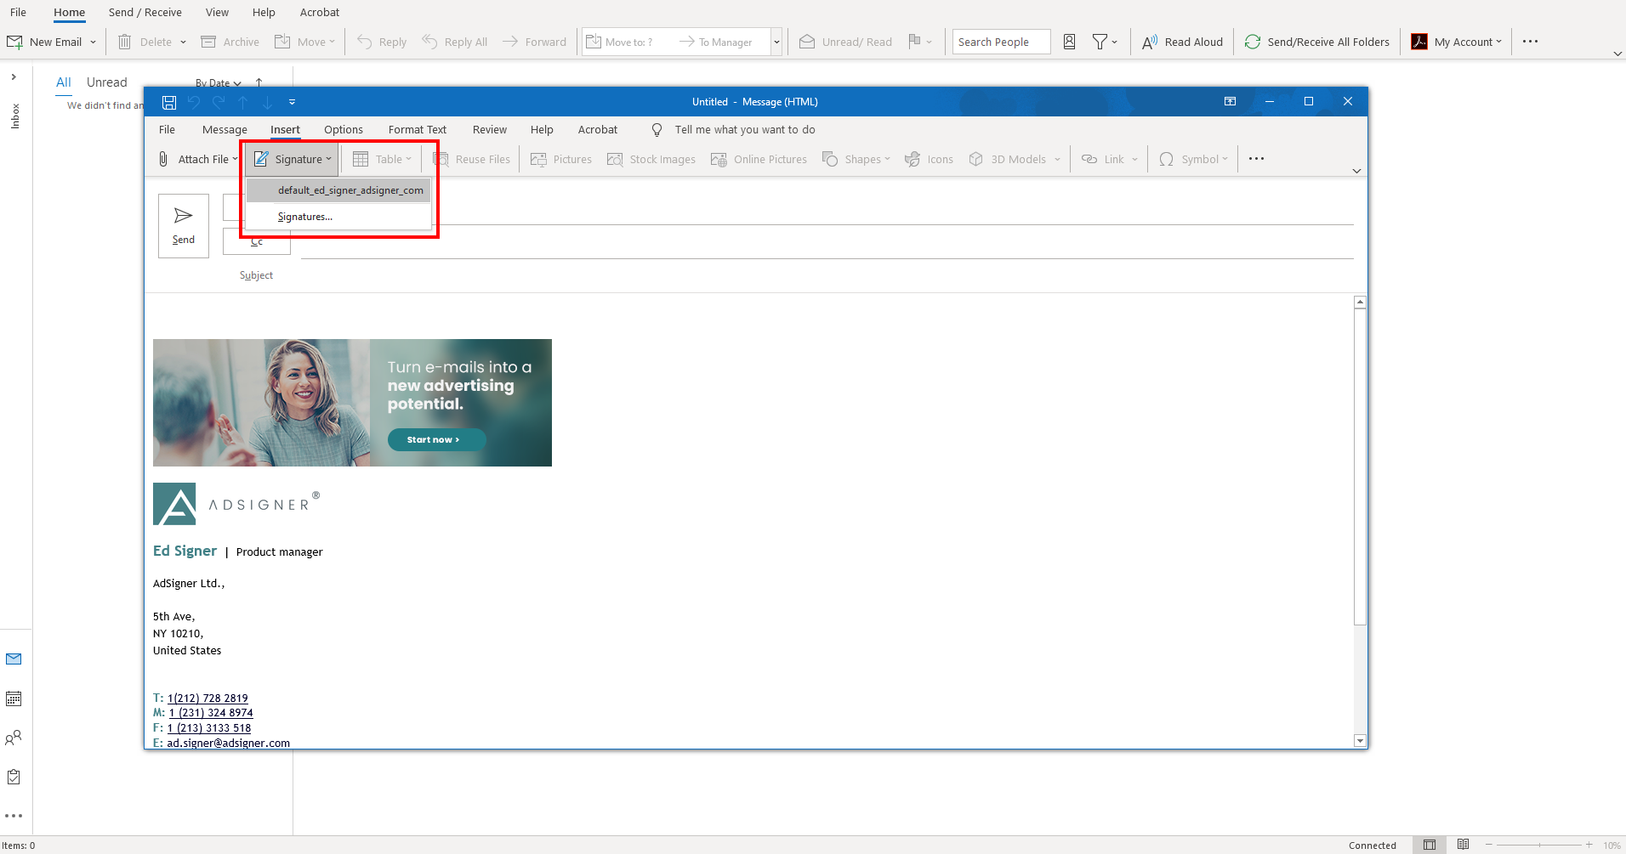Open the My Account Acrobat dropdown
Image resolution: width=1626 pixels, height=854 pixels.
pos(1457,42)
